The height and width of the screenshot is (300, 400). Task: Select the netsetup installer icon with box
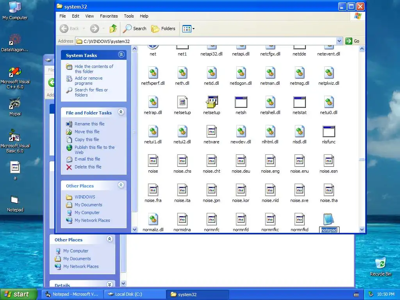coord(211,102)
